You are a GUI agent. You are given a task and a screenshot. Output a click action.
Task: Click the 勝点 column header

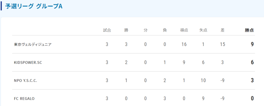249,30
